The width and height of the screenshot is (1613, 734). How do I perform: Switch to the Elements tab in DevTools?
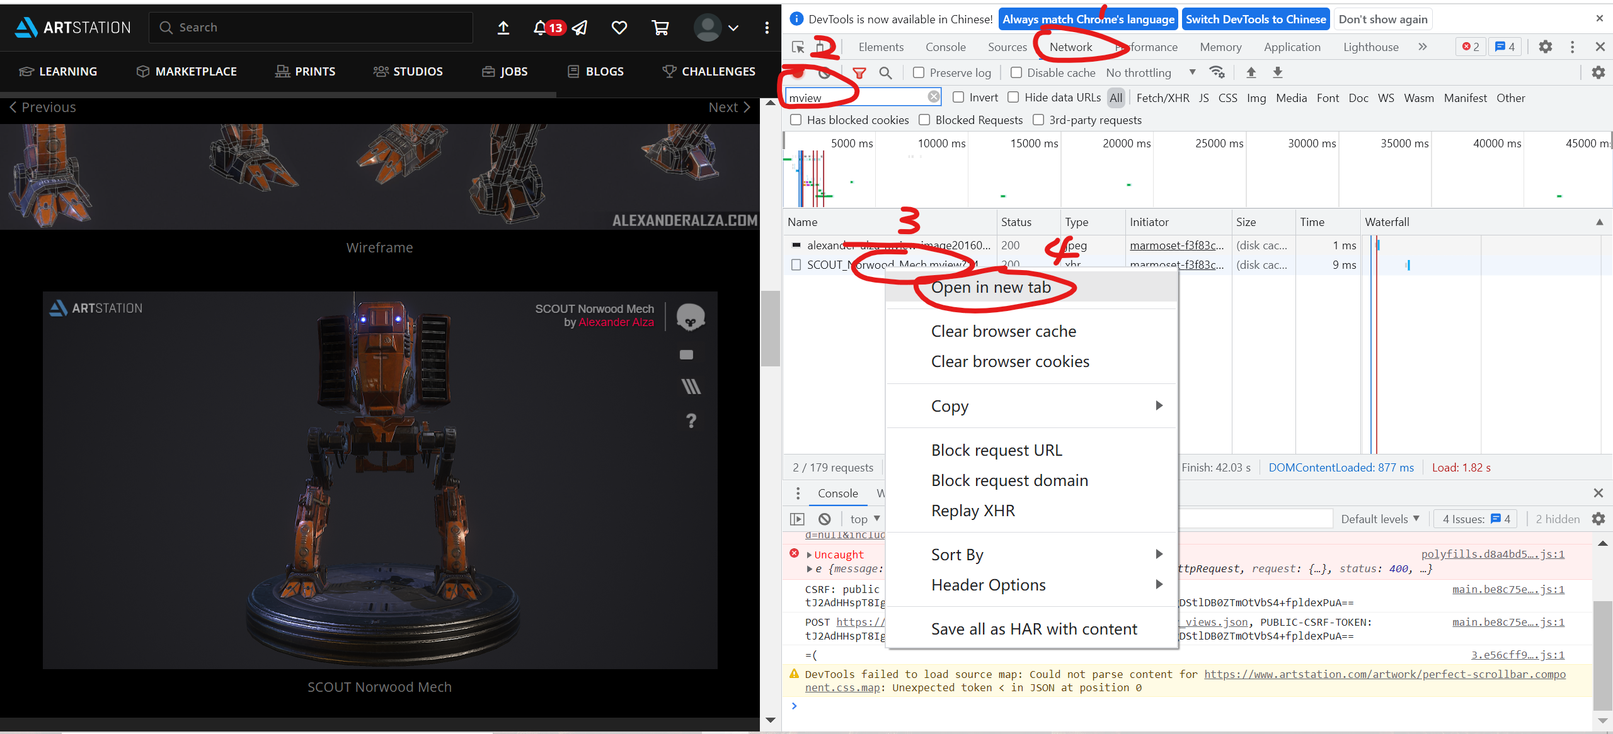click(x=880, y=47)
